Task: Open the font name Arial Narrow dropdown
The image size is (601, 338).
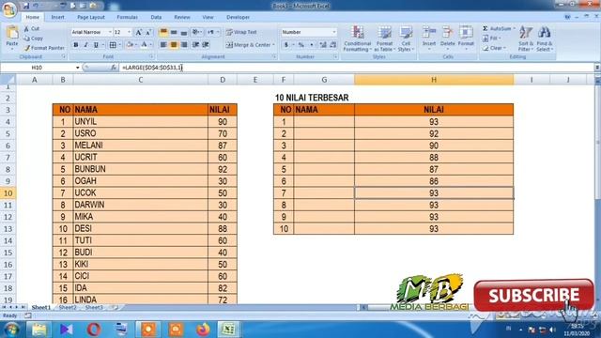Action: (111, 32)
